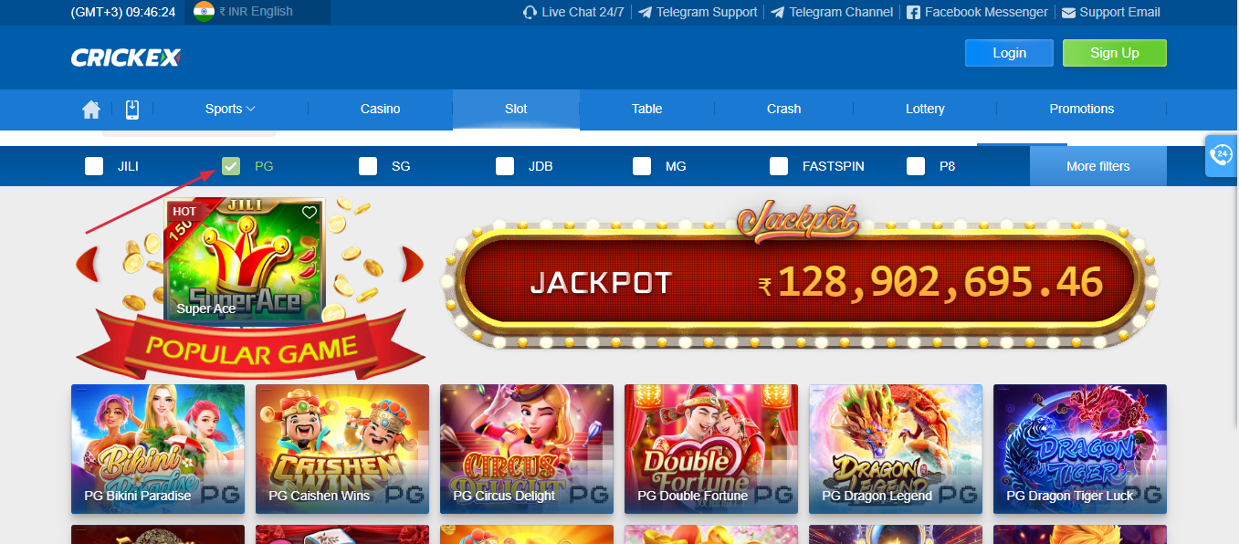Expand the Sports dropdown menu
This screenshot has height=544, width=1239.
click(x=230, y=109)
